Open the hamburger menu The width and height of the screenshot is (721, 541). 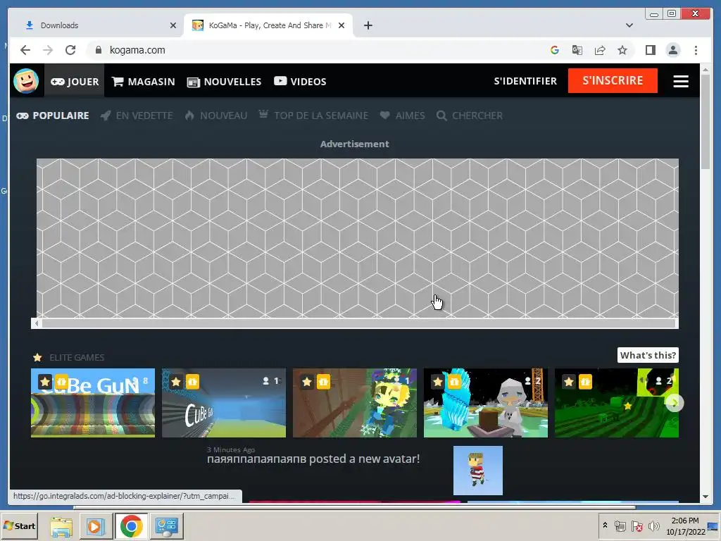point(681,82)
